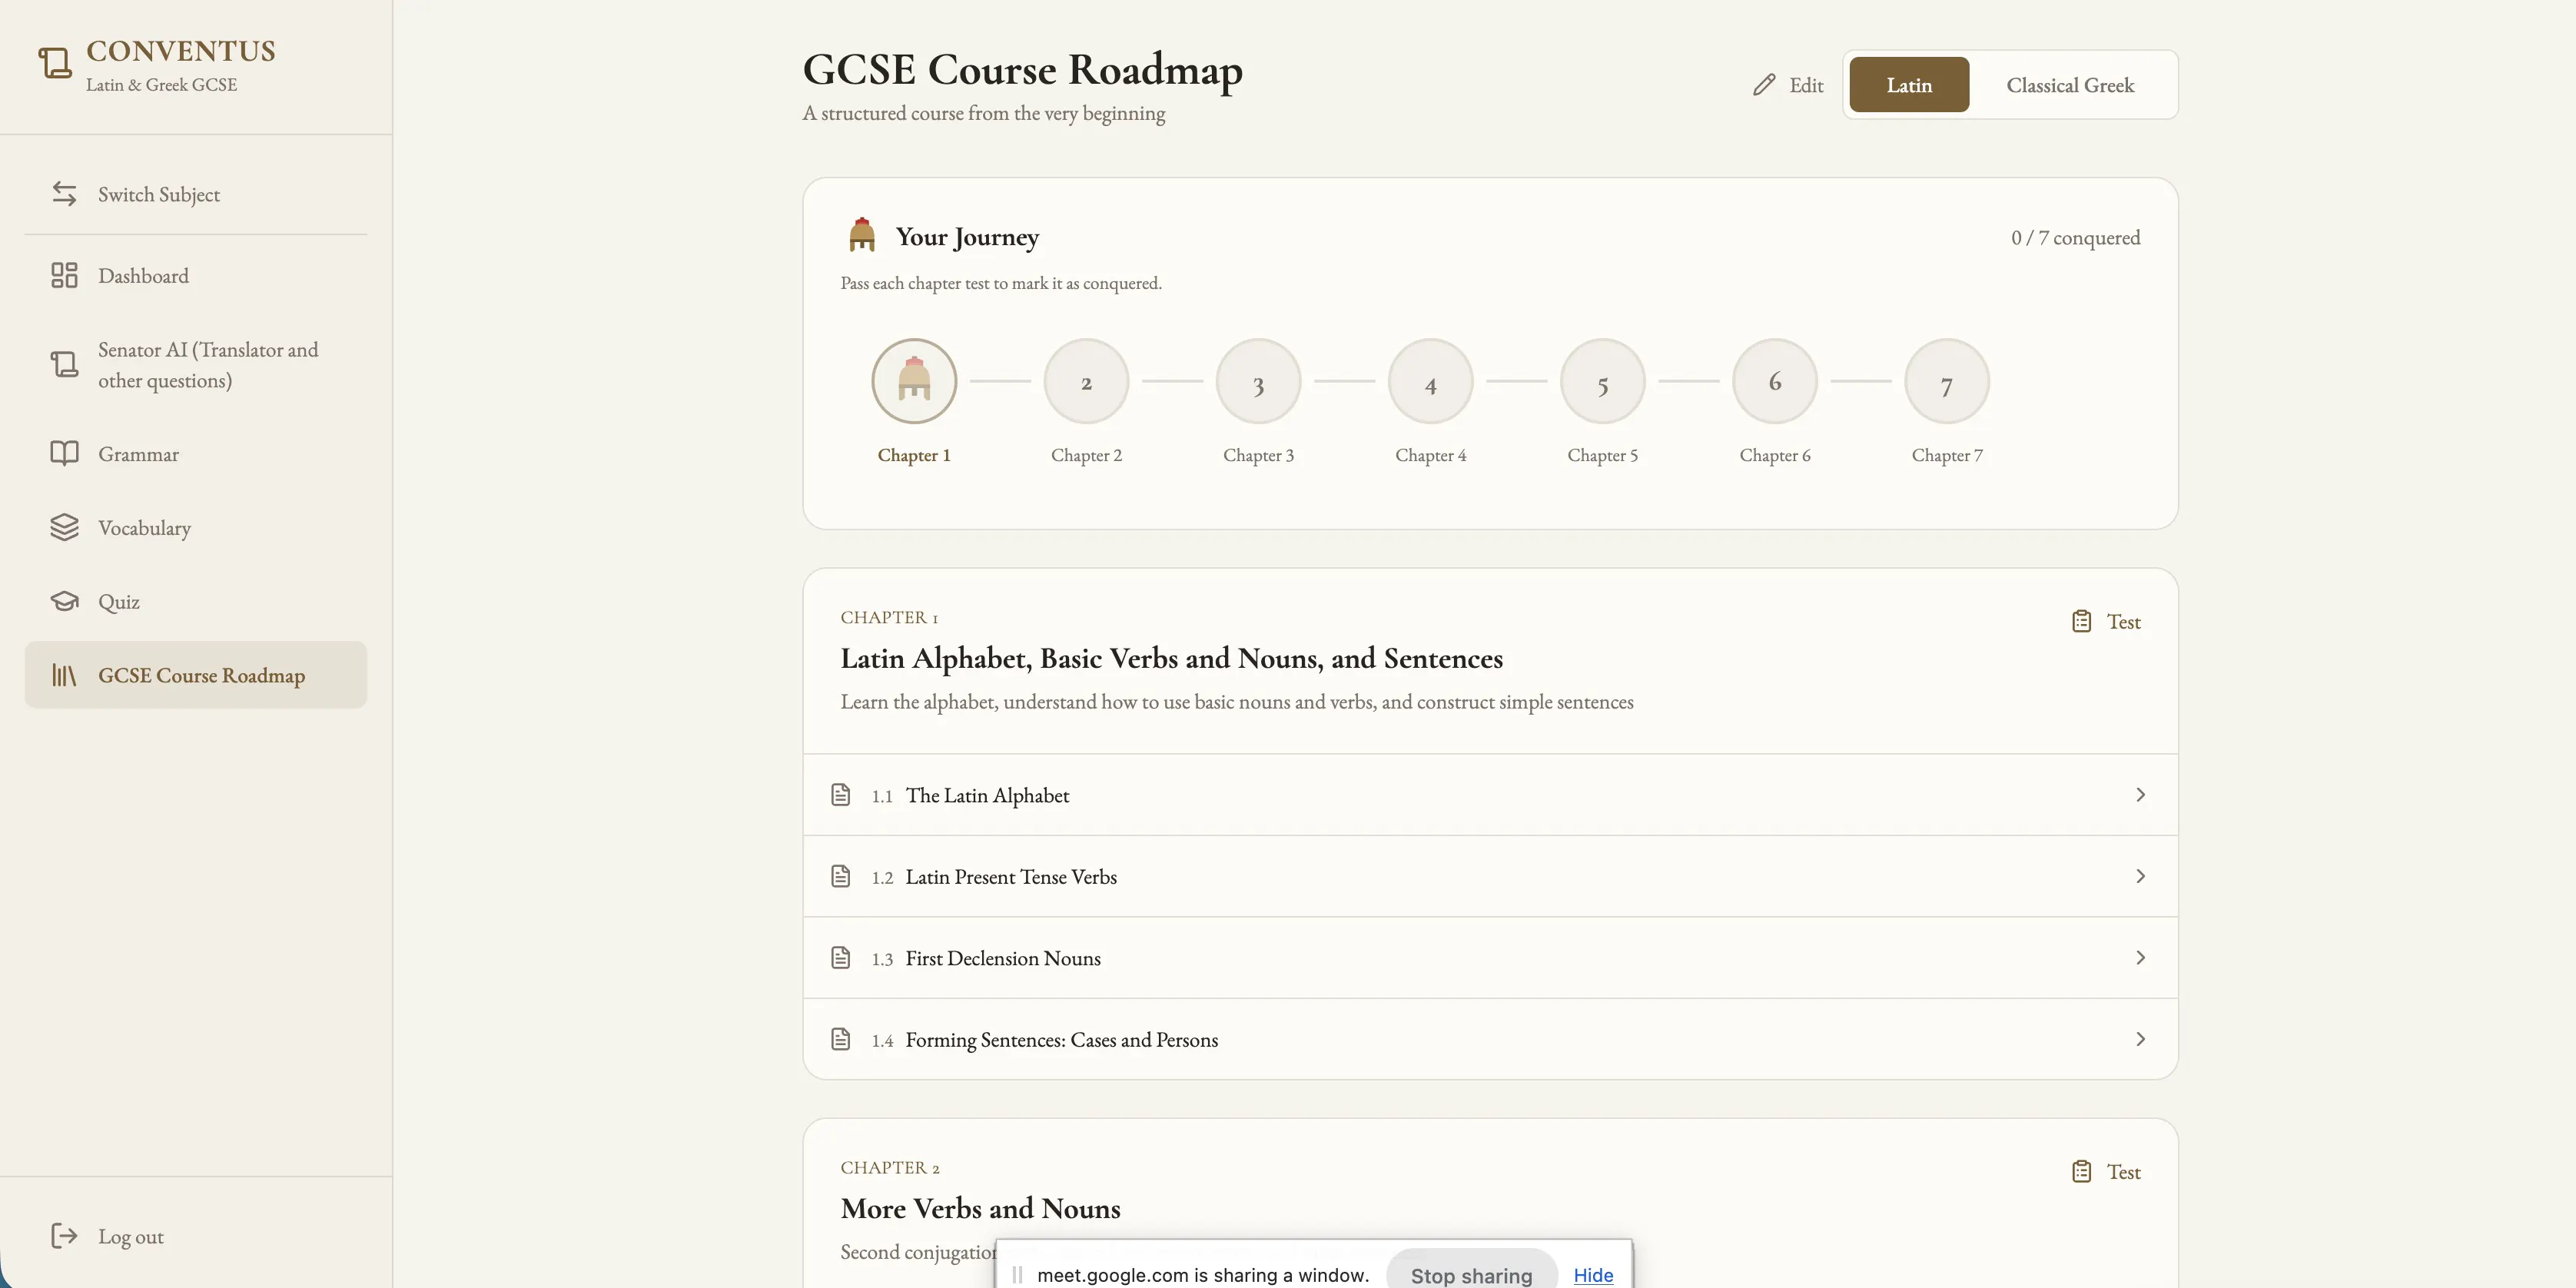Image resolution: width=2576 pixels, height=1288 pixels.
Task: Select Chapter 6 node in journey
Action: pos(1774,381)
